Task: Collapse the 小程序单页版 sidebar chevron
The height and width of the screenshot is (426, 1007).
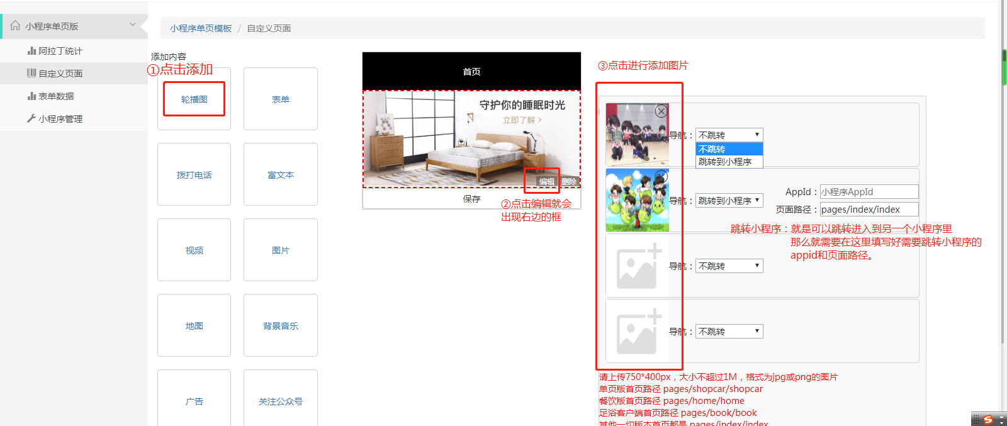Action: [133, 25]
